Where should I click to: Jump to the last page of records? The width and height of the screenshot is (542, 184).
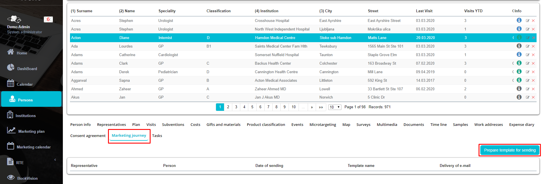point(321,107)
